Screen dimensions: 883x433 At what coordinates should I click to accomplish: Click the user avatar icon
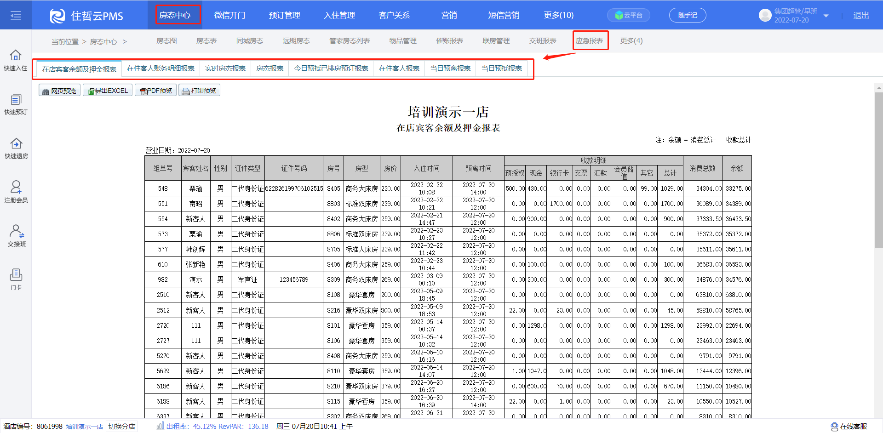point(765,15)
